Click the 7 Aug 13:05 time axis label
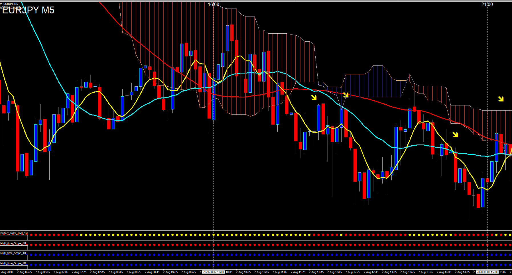Image resolution: width=512 pixels, height=275 pixels. (x=389, y=272)
